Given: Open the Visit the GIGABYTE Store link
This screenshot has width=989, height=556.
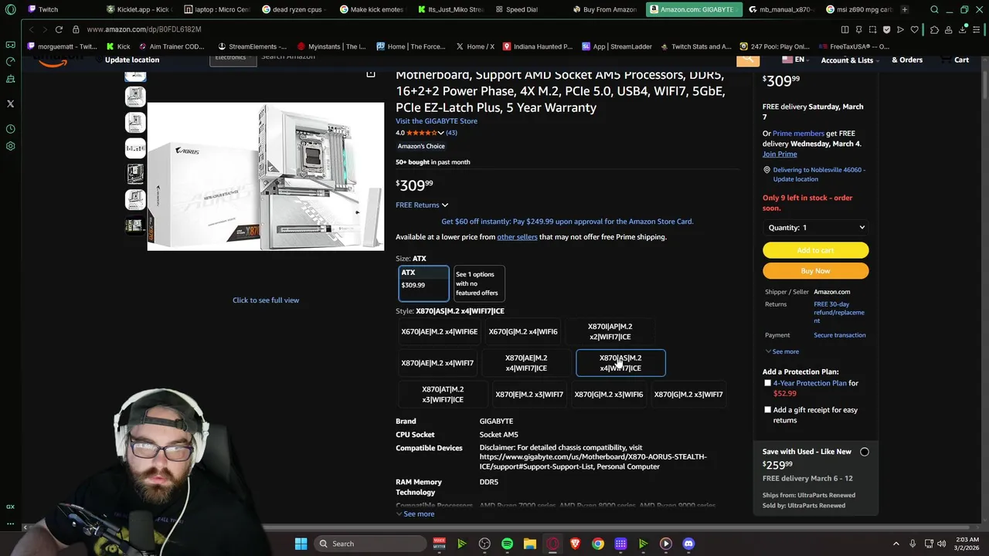Looking at the screenshot, I should 437,121.
